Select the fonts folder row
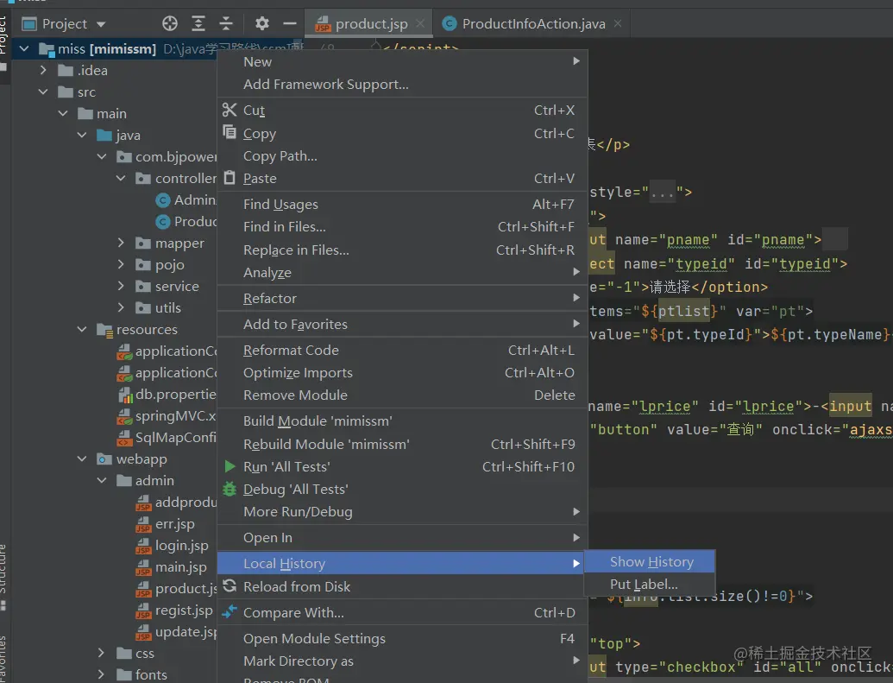The width and height of the screenshot is (893, 683). (114, 674)
